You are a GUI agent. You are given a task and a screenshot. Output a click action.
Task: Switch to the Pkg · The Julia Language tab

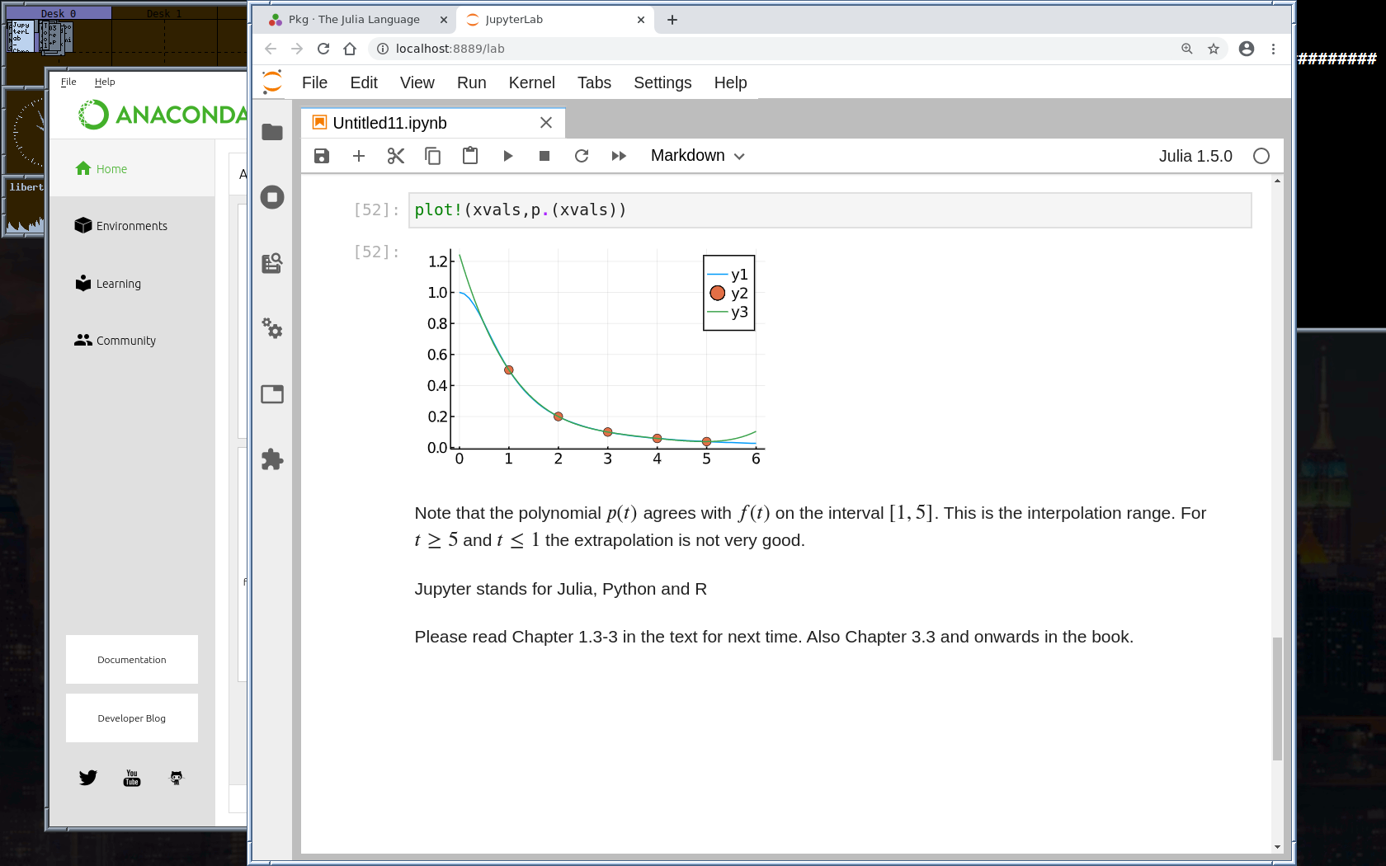pos(354,20)
